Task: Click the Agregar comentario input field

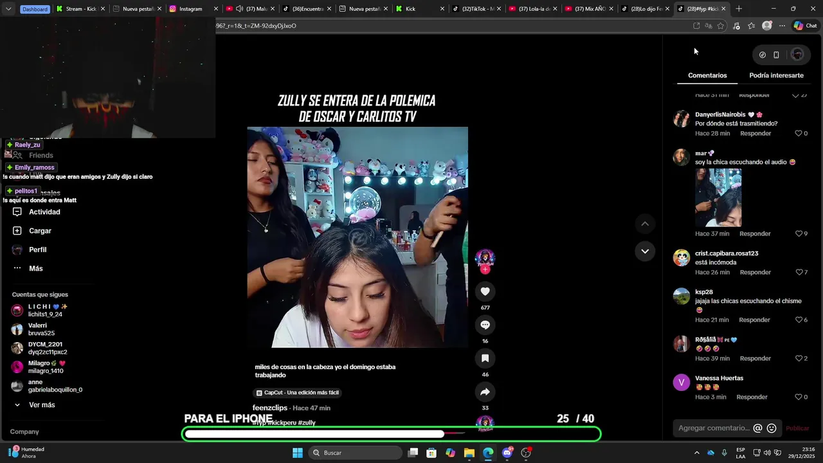Action: click(x=714, y=428)
